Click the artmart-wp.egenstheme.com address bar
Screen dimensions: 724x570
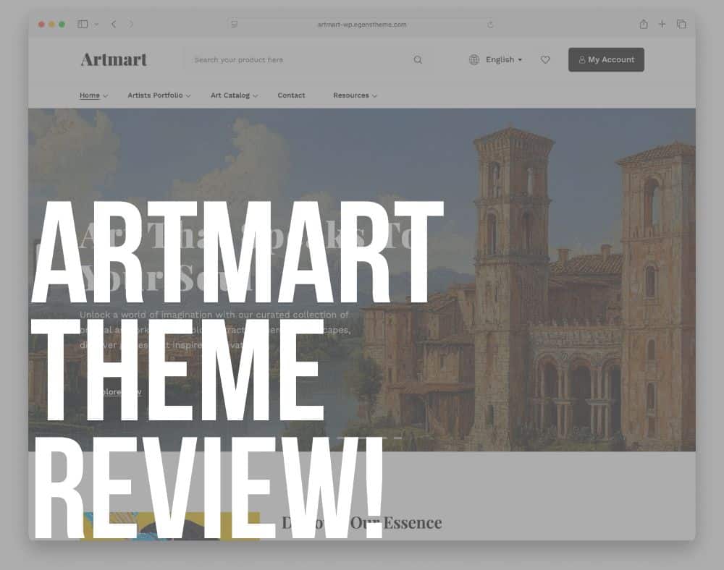click(x=362, y=25)
